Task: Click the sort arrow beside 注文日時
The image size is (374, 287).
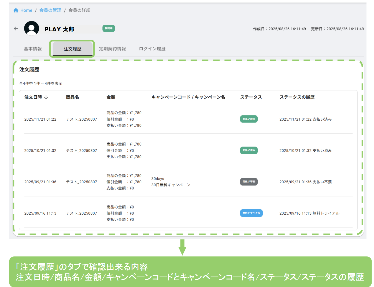Action: pos(46,97)
